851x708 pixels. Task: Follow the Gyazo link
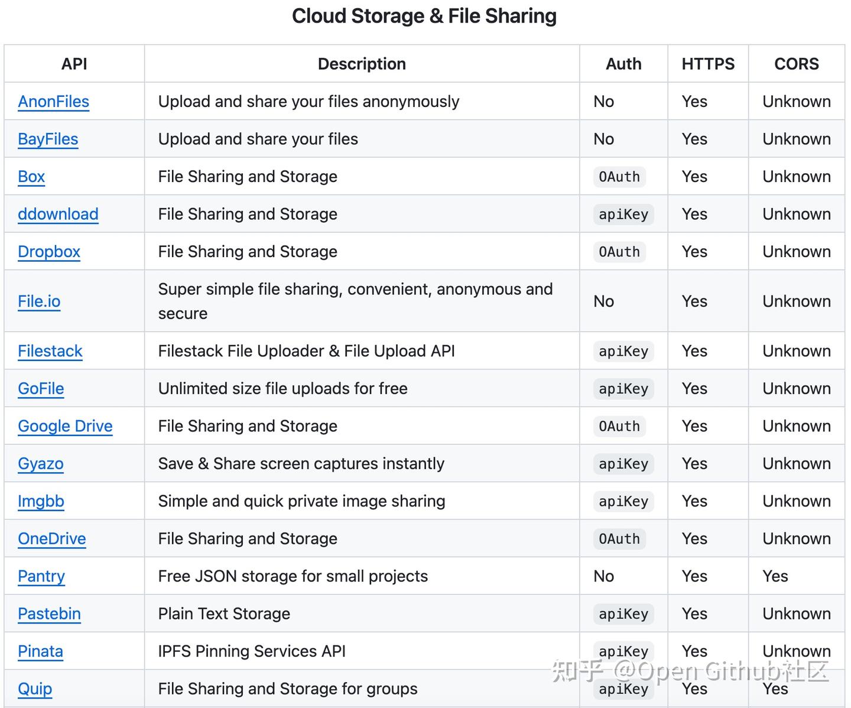[x=41, y=464]
